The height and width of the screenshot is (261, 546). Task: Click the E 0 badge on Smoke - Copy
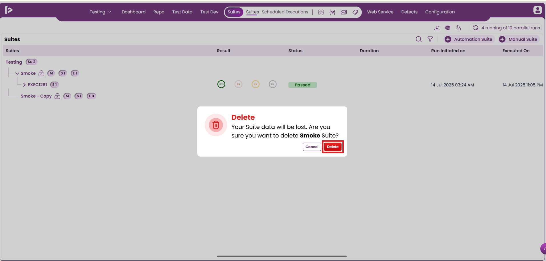click(91, 96)
